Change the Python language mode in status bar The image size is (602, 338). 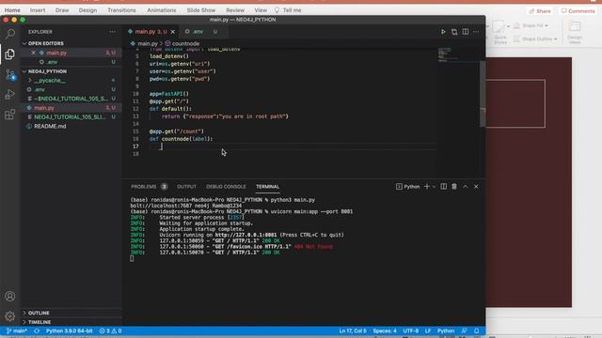click(x=446, y=330)
